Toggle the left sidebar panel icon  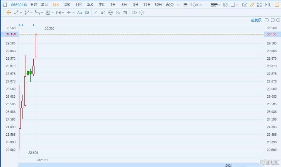(x=5, y=5)
